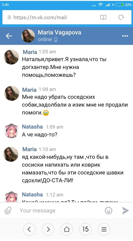Screen dimensions: 133x241
Task: Tap the back arrow in chat header
Action: pyautogui.click(x=9, y=36)
